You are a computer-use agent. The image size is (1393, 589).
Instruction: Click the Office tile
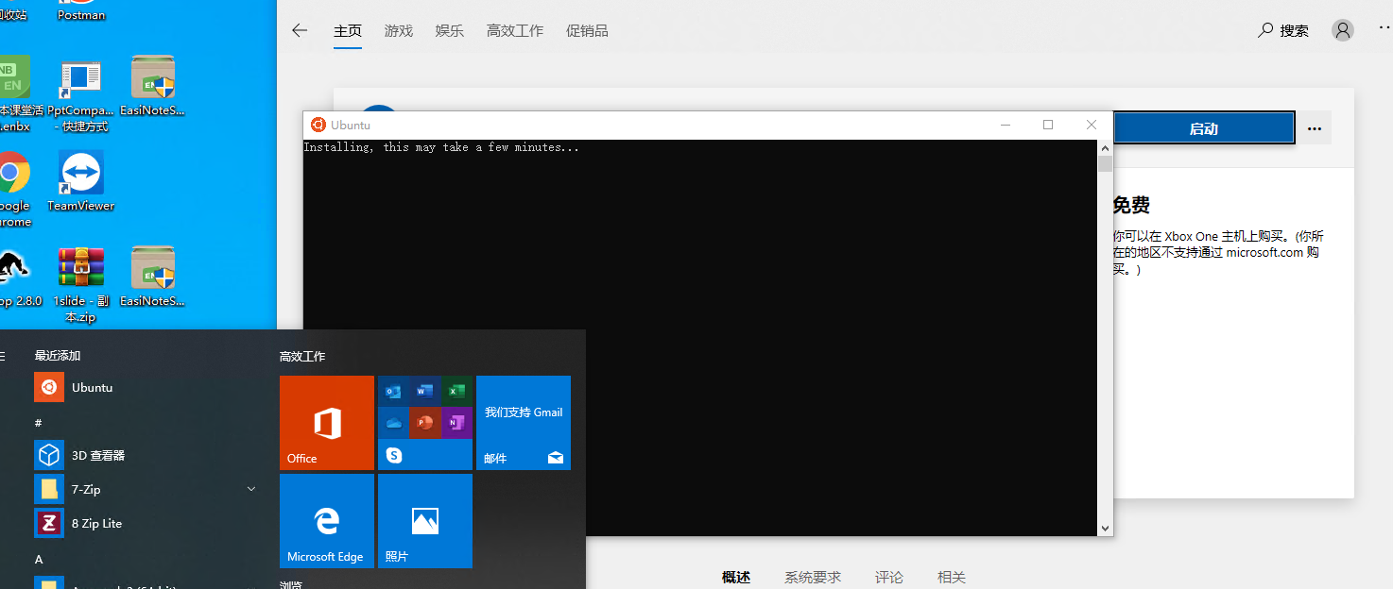pos(327,423)
